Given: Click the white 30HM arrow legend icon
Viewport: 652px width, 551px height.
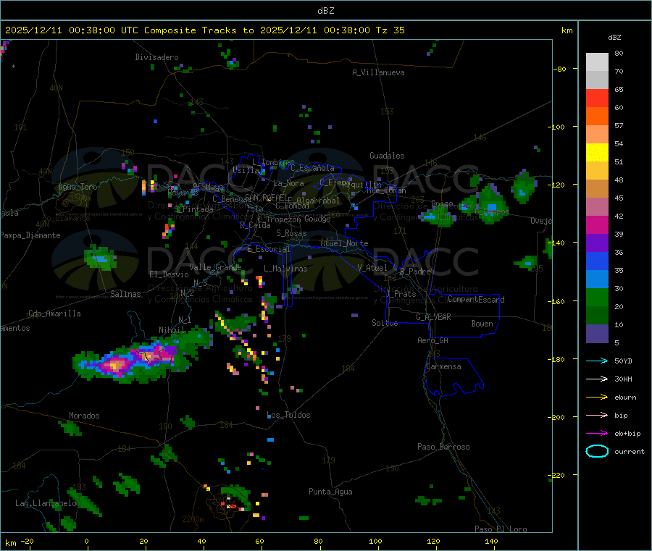Looking at the screenshot, I should (597, 379).
